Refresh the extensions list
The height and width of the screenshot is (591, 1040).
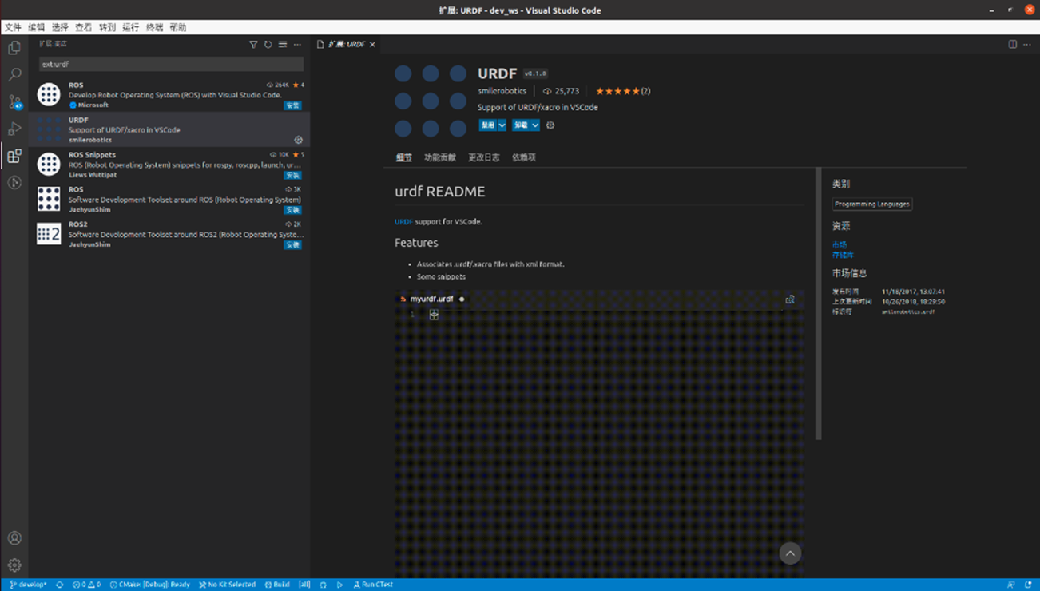[x=268, y=45]
